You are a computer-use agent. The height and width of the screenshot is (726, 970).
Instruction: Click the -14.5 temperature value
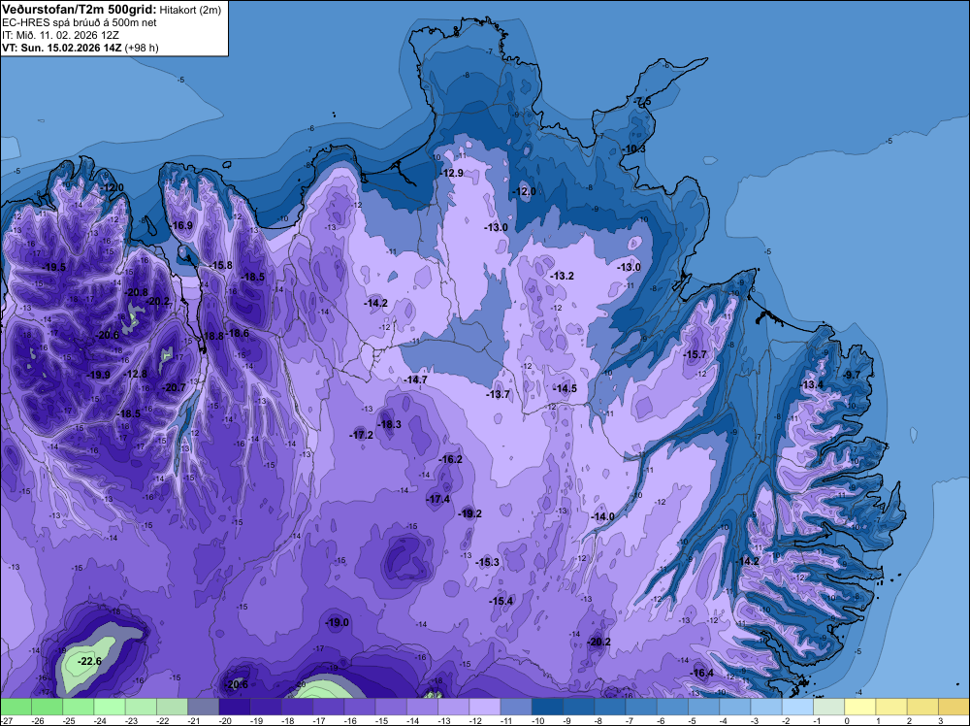[x=565, y=388]
